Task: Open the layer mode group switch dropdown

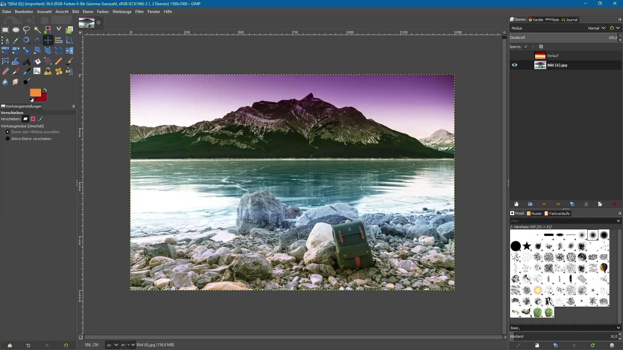Action: 615,28
